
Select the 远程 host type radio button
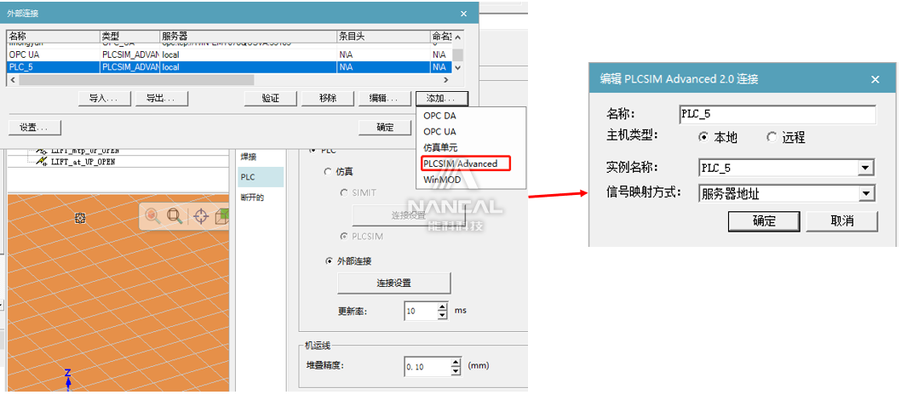coord(772,137)
